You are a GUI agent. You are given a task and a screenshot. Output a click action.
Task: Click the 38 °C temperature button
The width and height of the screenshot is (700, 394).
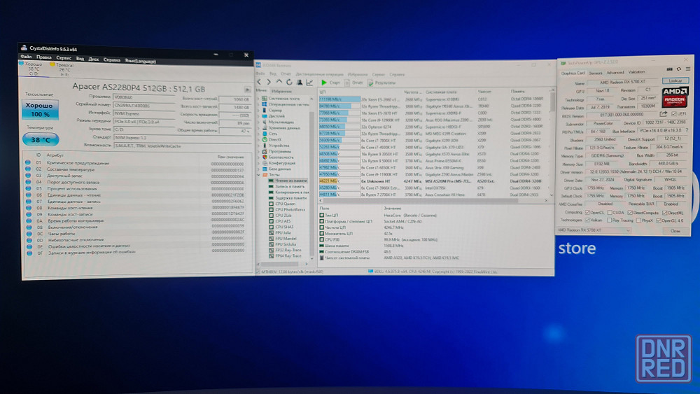[41, 140]
